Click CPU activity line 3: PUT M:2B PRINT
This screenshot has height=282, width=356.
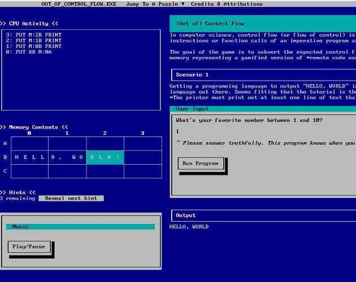click(33, 34)
